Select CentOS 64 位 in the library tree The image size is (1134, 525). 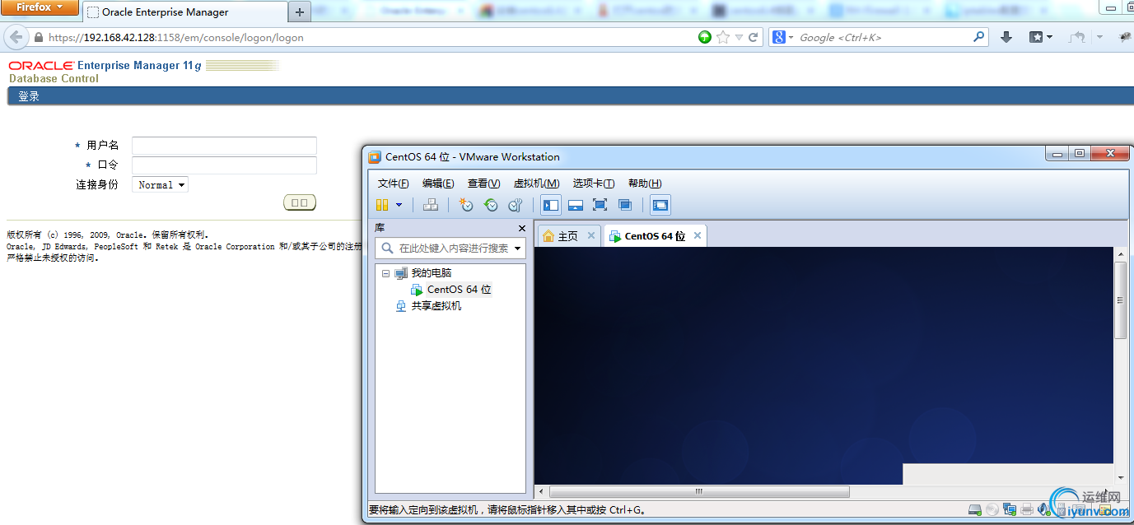point(451,290)
